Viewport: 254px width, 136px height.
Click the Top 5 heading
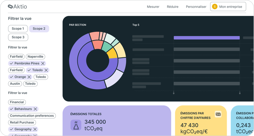(x=136, y=25)
